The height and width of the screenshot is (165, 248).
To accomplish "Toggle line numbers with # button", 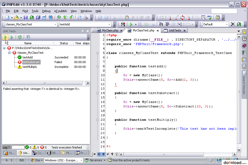I will pos(103,154).
